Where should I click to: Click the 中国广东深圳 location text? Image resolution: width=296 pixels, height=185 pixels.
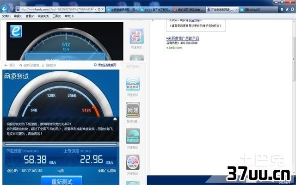pos(107,171)
